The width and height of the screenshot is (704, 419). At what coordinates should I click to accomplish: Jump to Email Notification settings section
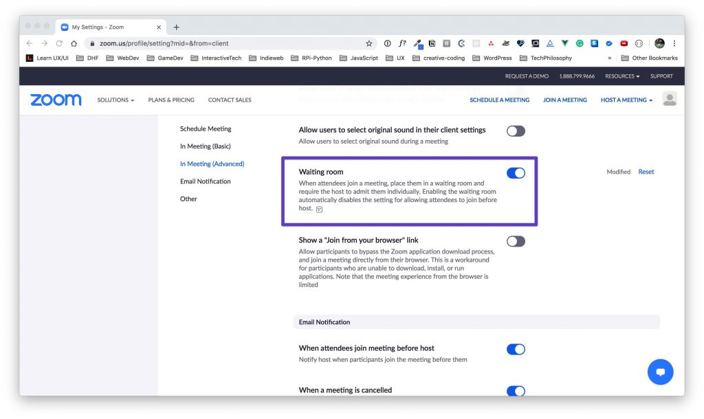205,181
